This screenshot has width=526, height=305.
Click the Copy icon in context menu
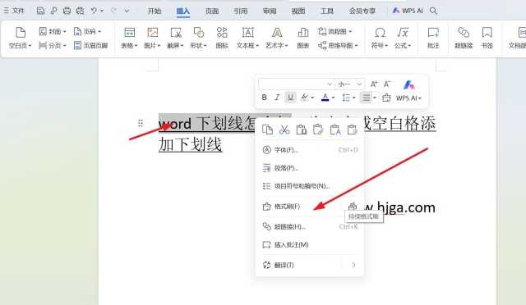[267, 130]
